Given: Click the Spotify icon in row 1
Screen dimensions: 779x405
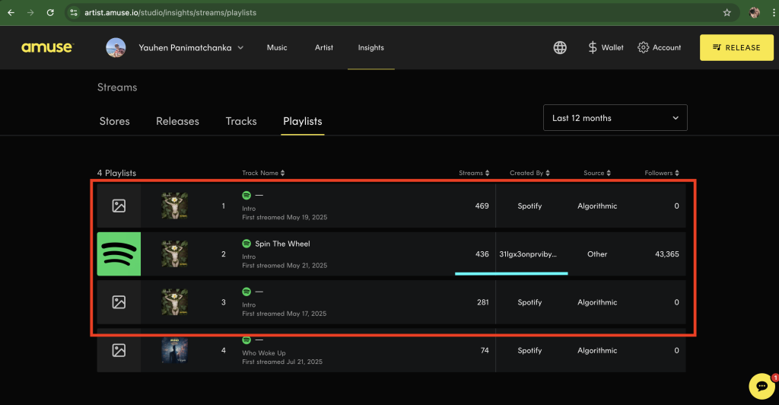Looking at the screenshot, I should [246, 196].
